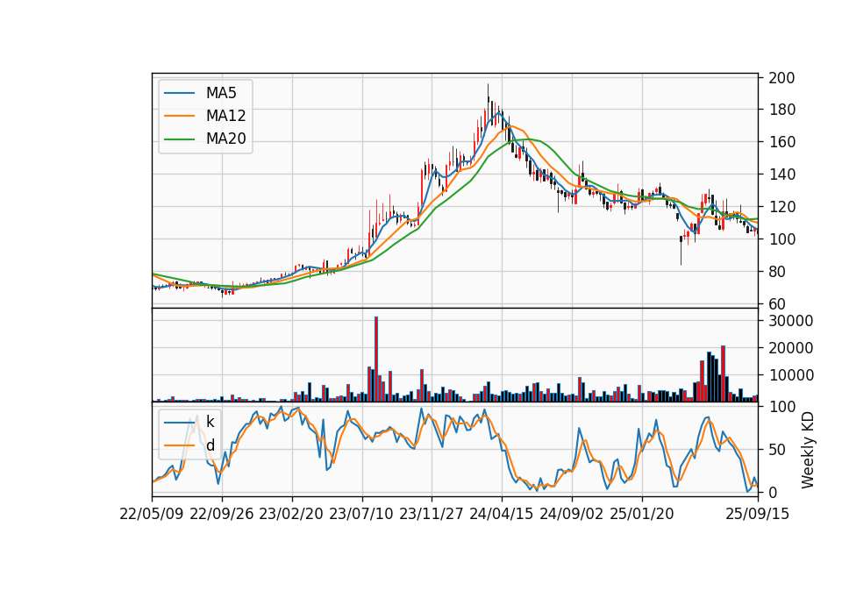The height and width of the screenshot is (605, 842).
Task: Click the green MA20 legend line sample
Action: (x=179, y=139)
